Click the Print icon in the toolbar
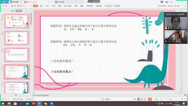This screenshot has width=188, height=106. (x=18, y=6)
